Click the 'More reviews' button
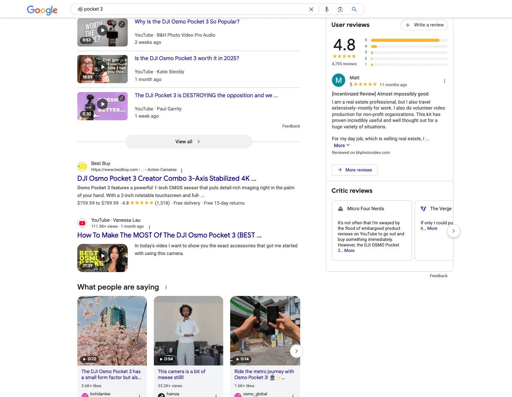 pos(354,170)
